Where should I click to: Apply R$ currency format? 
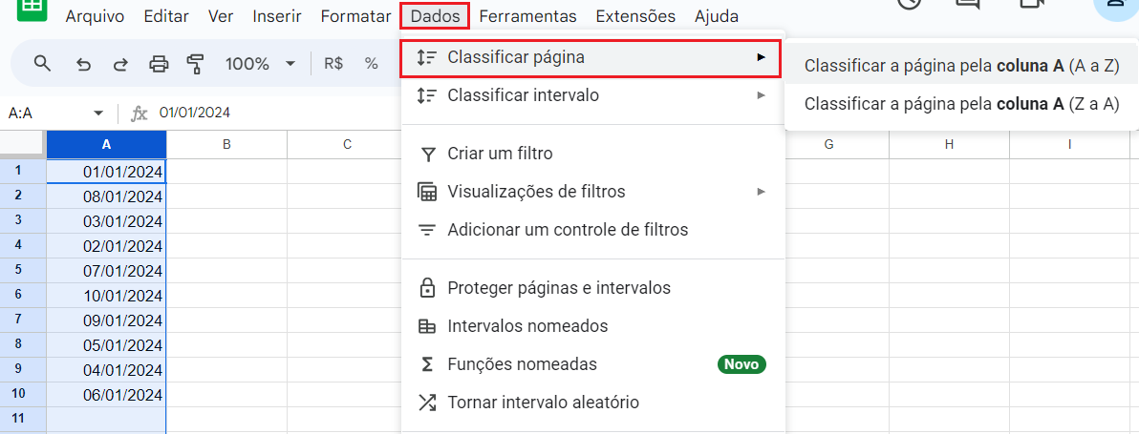coord(333,64)
